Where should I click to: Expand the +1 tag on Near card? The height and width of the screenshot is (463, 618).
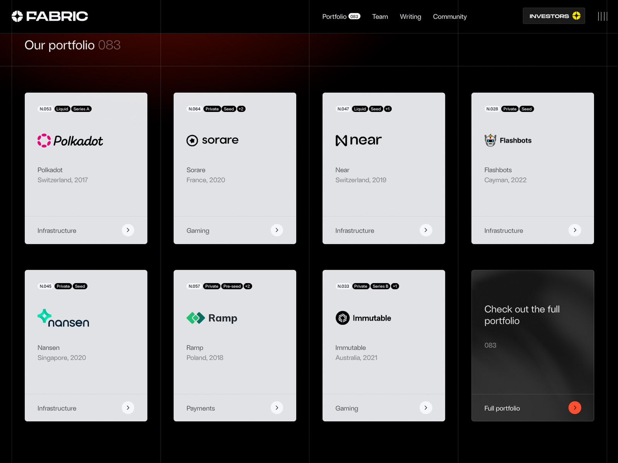(388, 109)
